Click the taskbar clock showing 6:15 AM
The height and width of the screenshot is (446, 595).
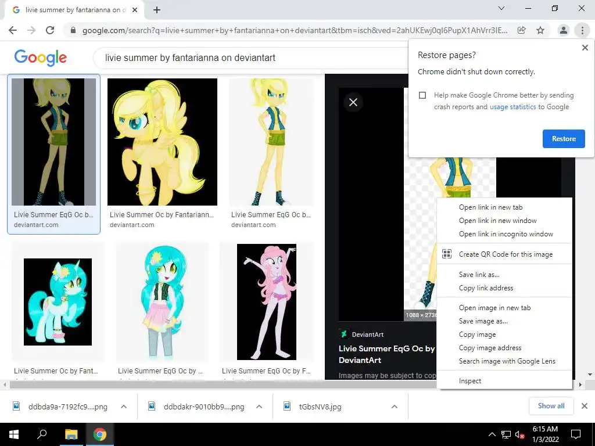[545, 434]
